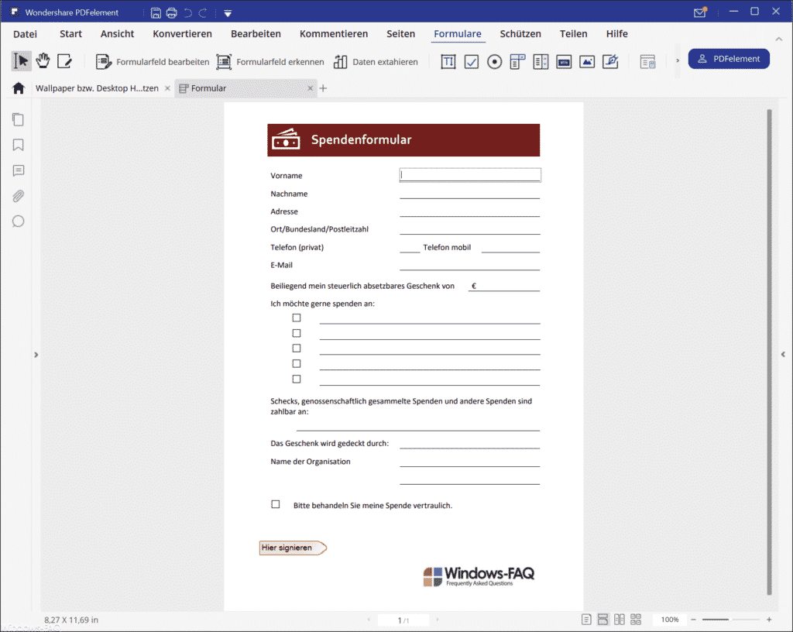Expand more form tools chevron
Viewport: 793px width, 632px height.
(678, 60)
